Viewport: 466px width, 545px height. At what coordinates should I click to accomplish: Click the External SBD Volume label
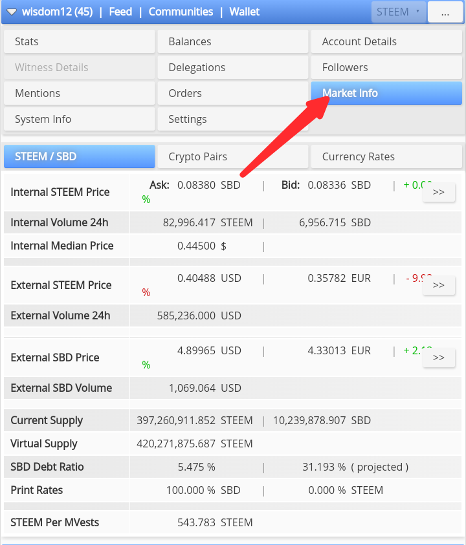tap(61, 388)
